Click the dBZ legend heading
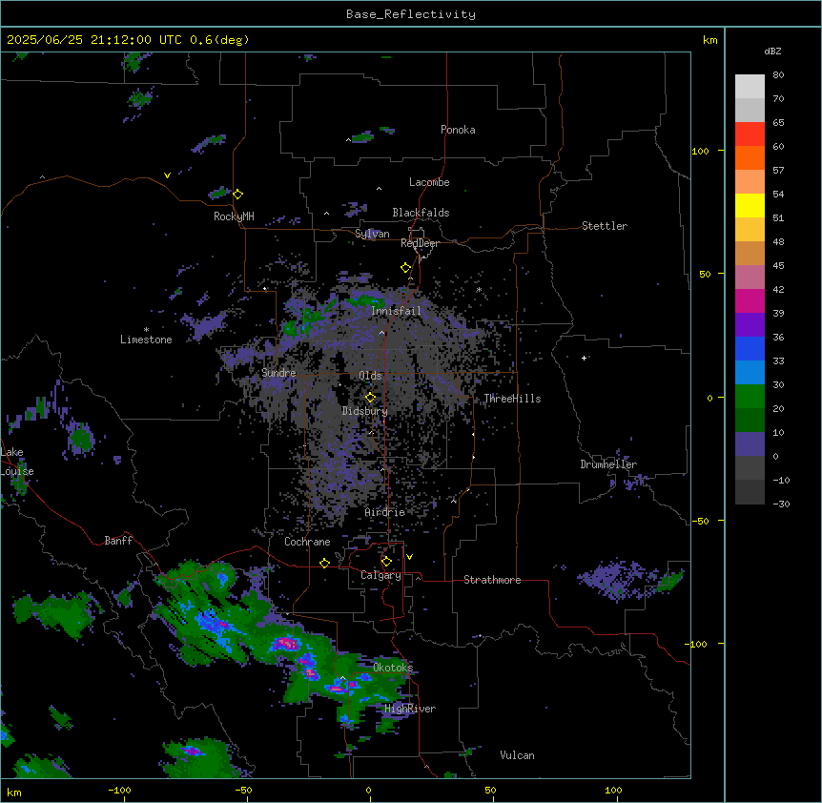The image size is (822, 803). (x=772, y=51)
